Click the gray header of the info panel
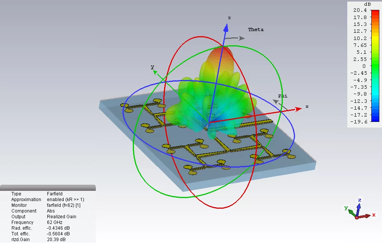This screenshot has width=382, height=243. (x=48, y=188)
